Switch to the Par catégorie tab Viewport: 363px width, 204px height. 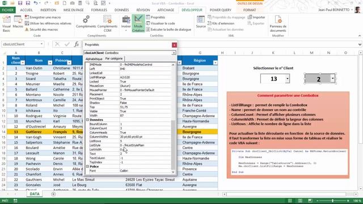114,58
